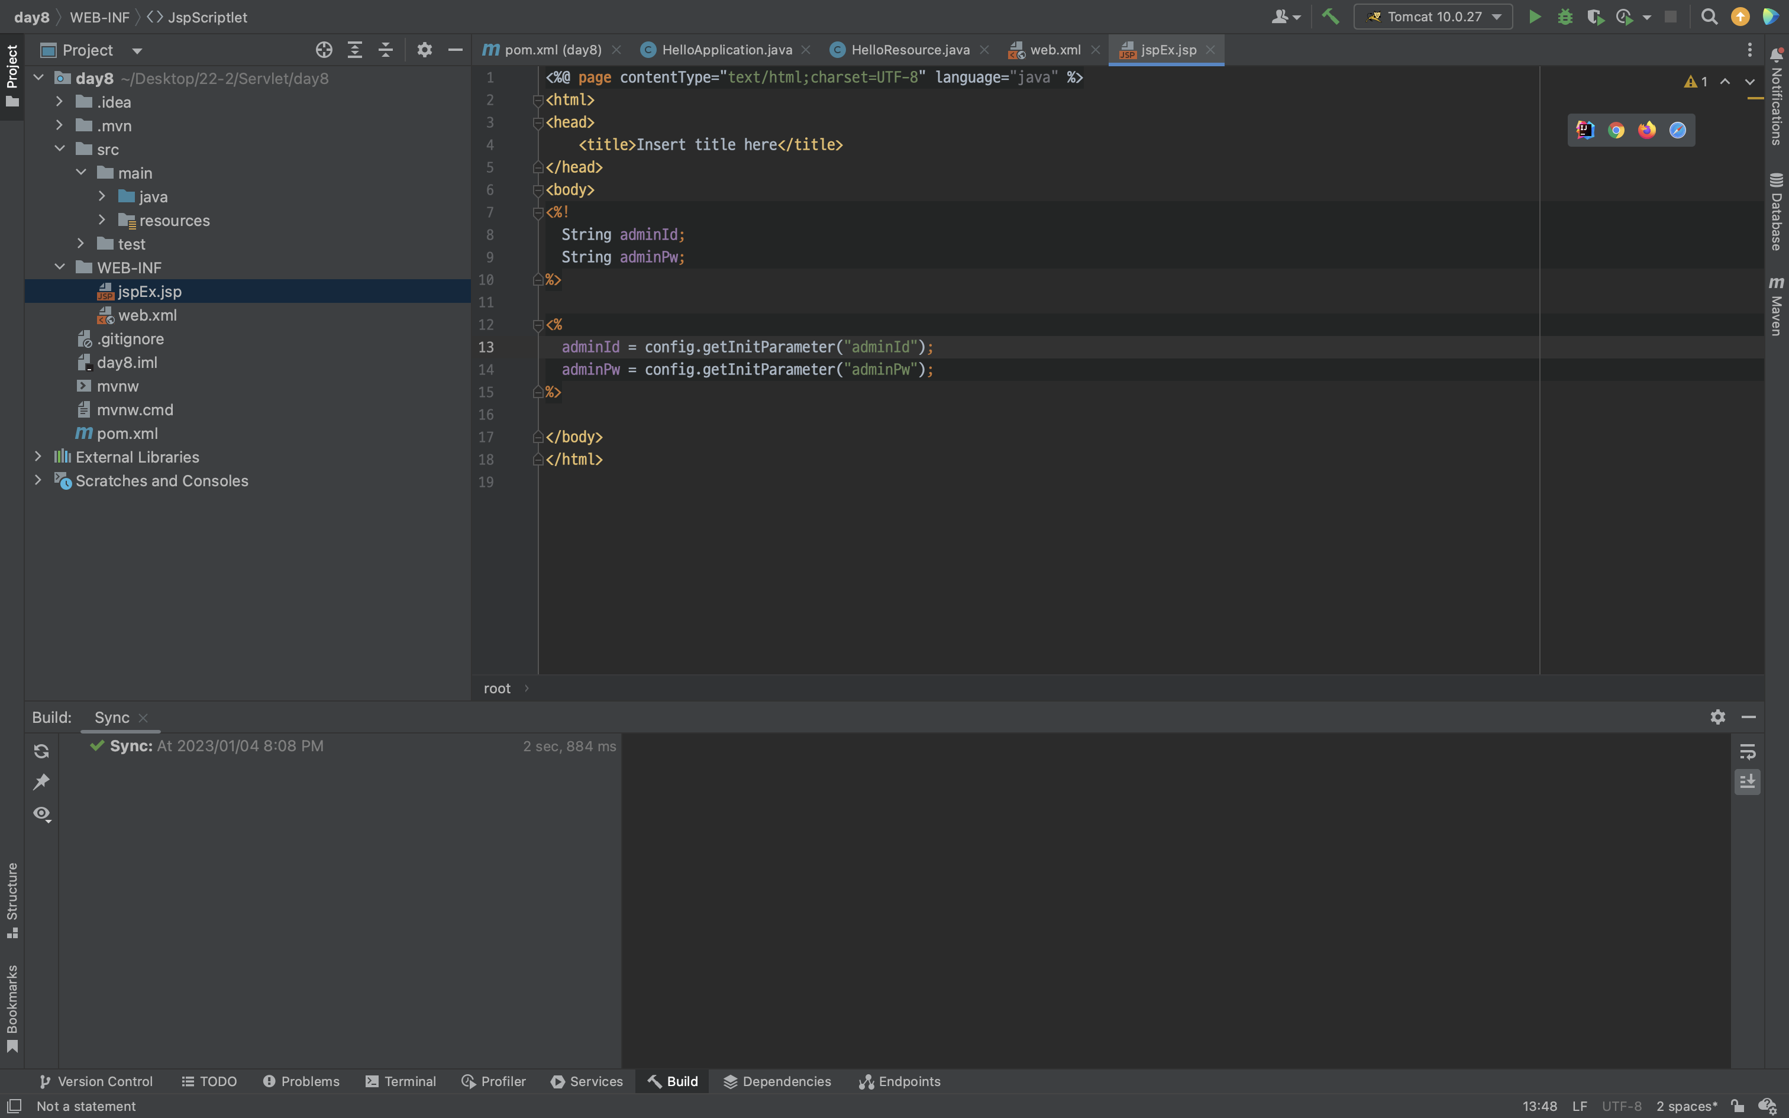Screen dimensions: 1789x1118
Task: Collapse the WEB-INF folder
Action: pyautogui.click(x=60, y=267)
